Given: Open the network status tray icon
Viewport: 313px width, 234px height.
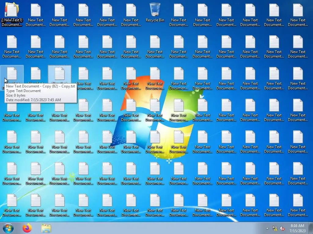Looking at the screenshot, I should pos(275,228).
